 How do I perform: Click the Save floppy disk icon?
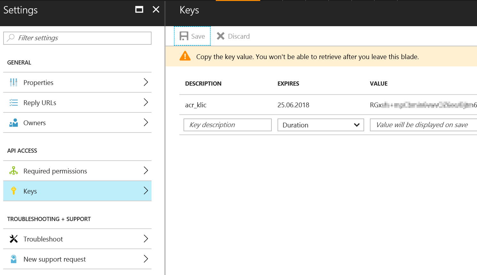click(x=184, y=36)
